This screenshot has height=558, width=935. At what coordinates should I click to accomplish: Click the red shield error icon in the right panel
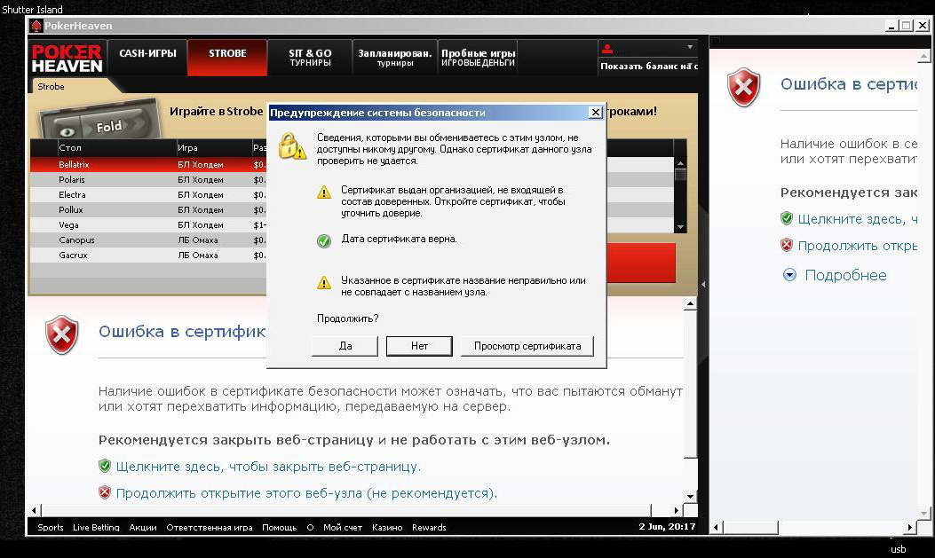tap(743, 88)
